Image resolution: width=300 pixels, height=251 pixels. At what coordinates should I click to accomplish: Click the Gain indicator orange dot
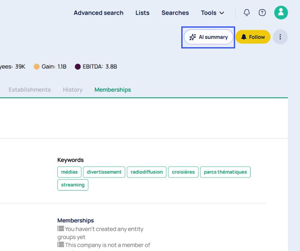pos(36,66)
